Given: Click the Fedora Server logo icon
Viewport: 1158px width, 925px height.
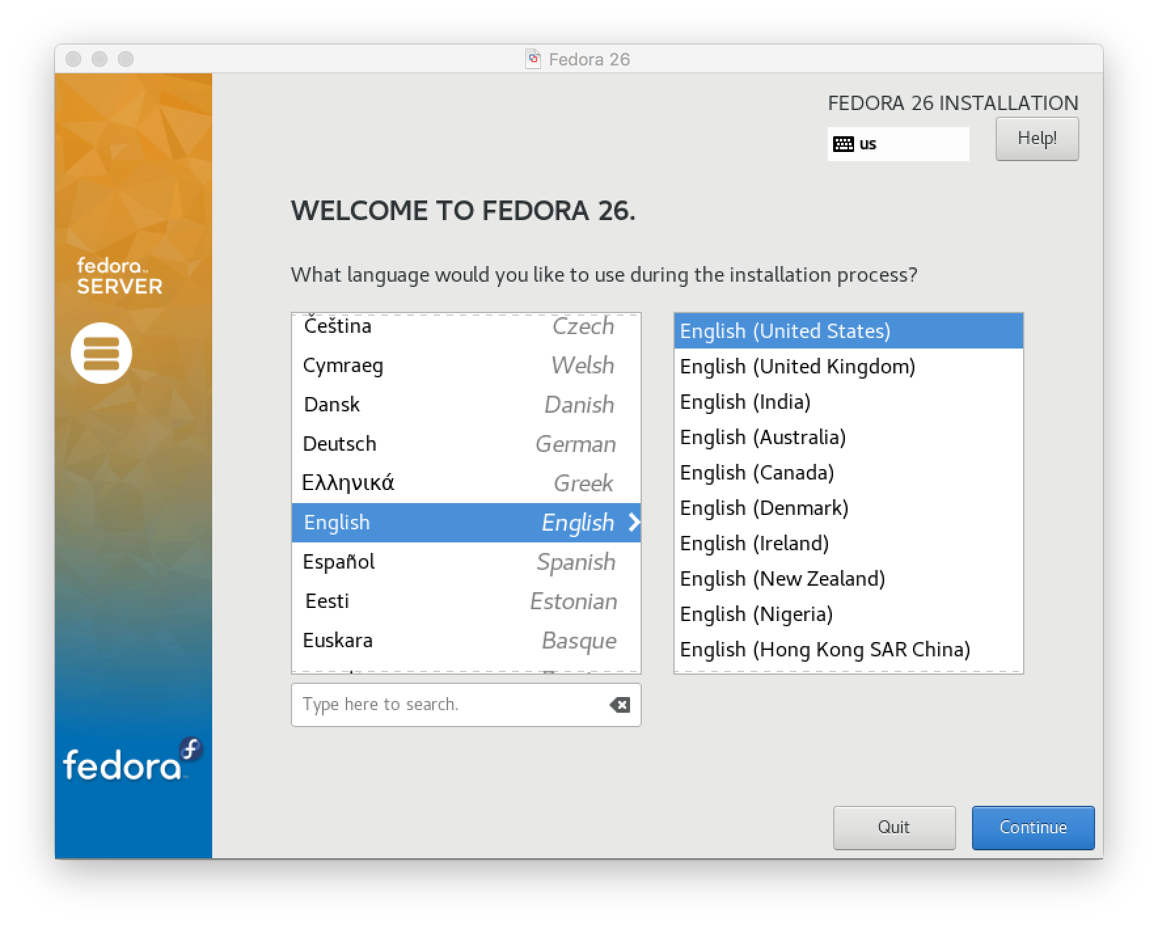Looking at the screenshot, I should (102, 353).
